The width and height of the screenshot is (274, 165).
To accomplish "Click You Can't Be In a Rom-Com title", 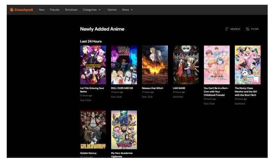I will coord(216,92).
